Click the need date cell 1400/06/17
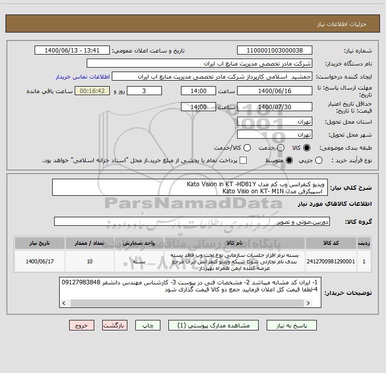386x373 pixels. (x=40, y=261)
